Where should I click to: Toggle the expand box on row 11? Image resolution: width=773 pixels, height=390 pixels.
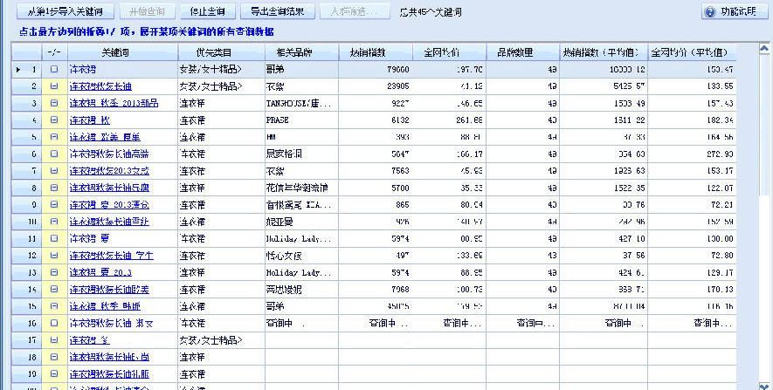53,238
